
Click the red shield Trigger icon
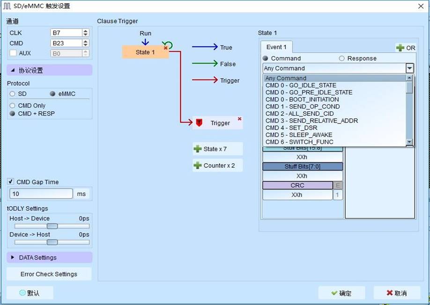(199, 123)
